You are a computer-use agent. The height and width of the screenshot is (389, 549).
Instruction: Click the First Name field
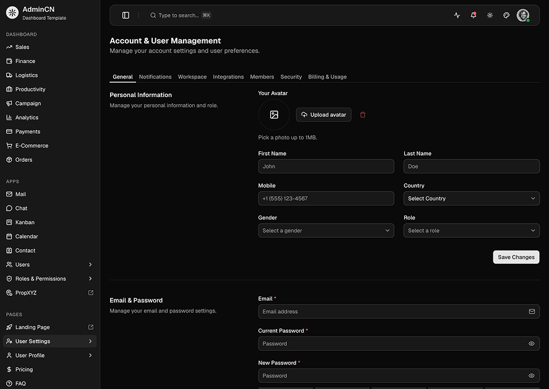pyautogui.click(x=326, y=167)
